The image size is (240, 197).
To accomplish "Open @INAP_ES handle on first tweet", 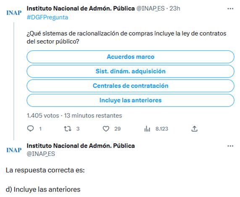I will [x=150, y=8].
